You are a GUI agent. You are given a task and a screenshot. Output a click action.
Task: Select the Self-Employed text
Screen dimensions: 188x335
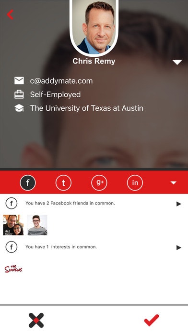coord(55,95)
